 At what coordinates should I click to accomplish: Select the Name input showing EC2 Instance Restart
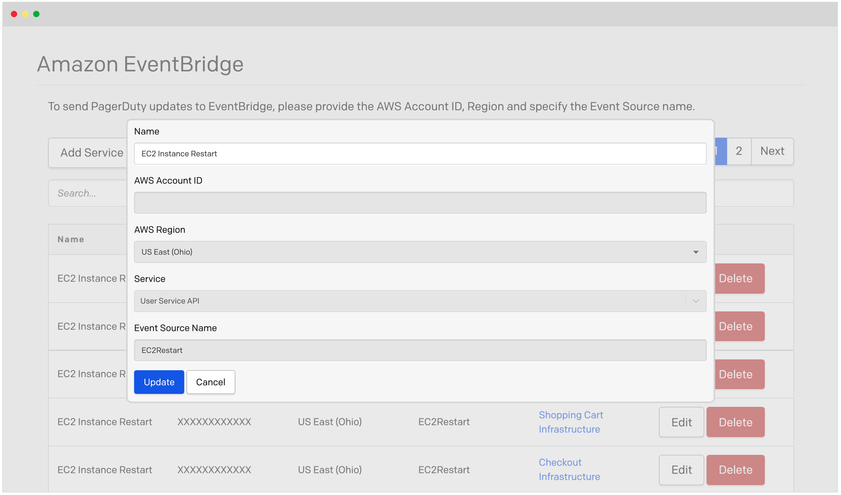point(419,154)
